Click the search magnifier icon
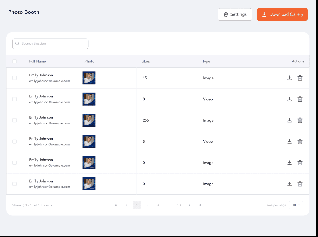 point(17,44)
